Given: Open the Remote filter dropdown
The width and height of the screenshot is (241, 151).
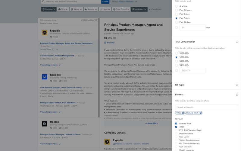Looking at the screenshot, I should (91, 9).
